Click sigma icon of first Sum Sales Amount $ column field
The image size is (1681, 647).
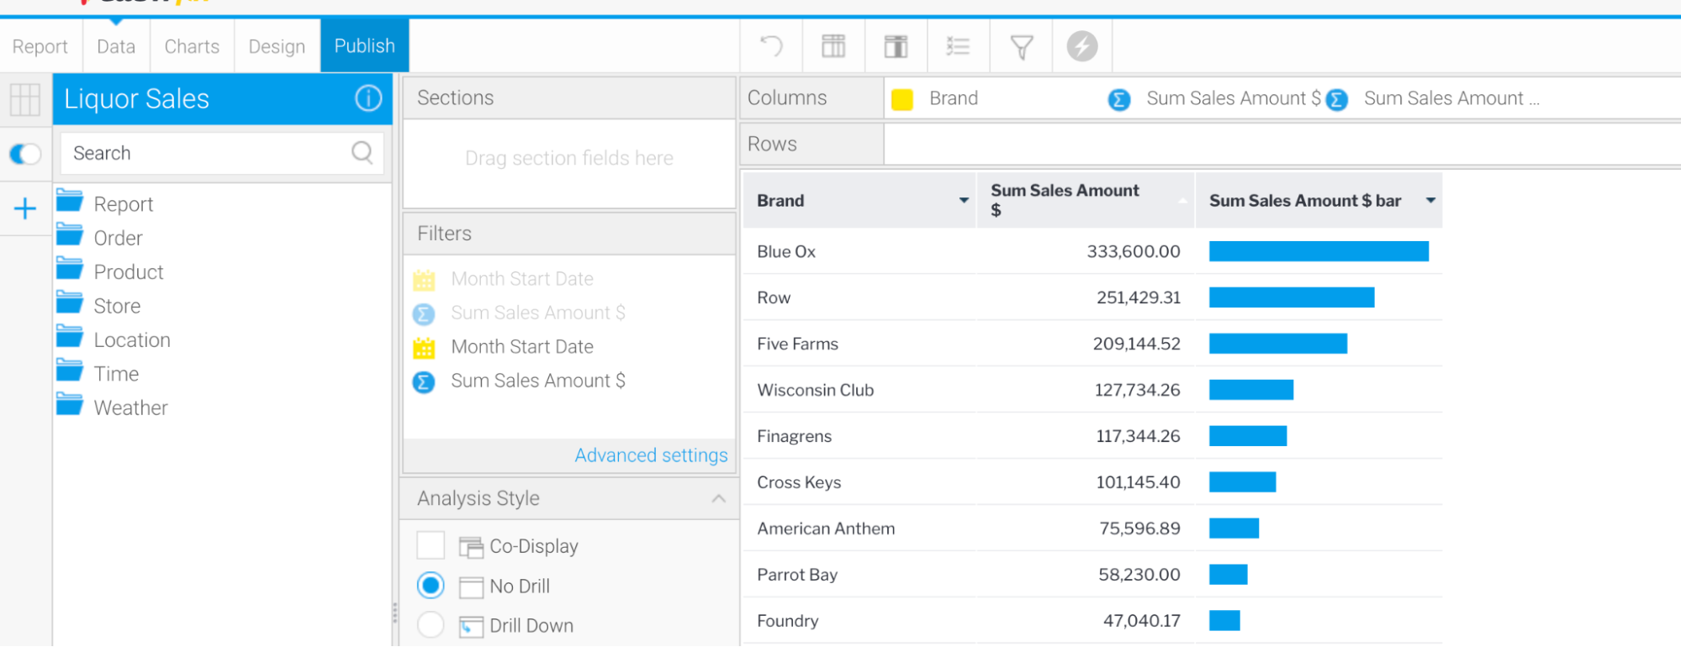click(1119, 100)
